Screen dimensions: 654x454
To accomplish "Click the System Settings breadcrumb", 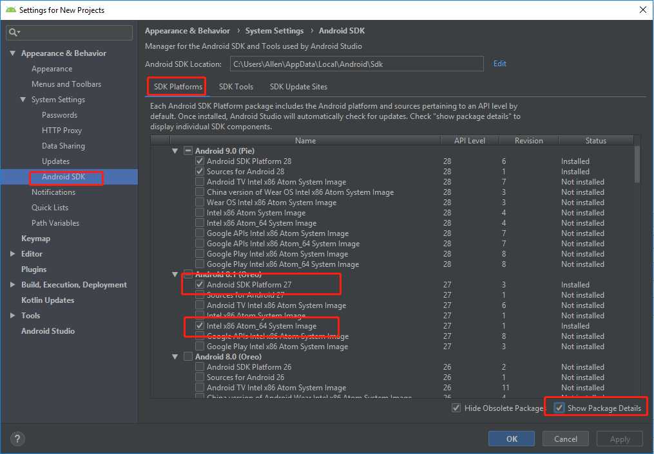I will coord(274,31).
